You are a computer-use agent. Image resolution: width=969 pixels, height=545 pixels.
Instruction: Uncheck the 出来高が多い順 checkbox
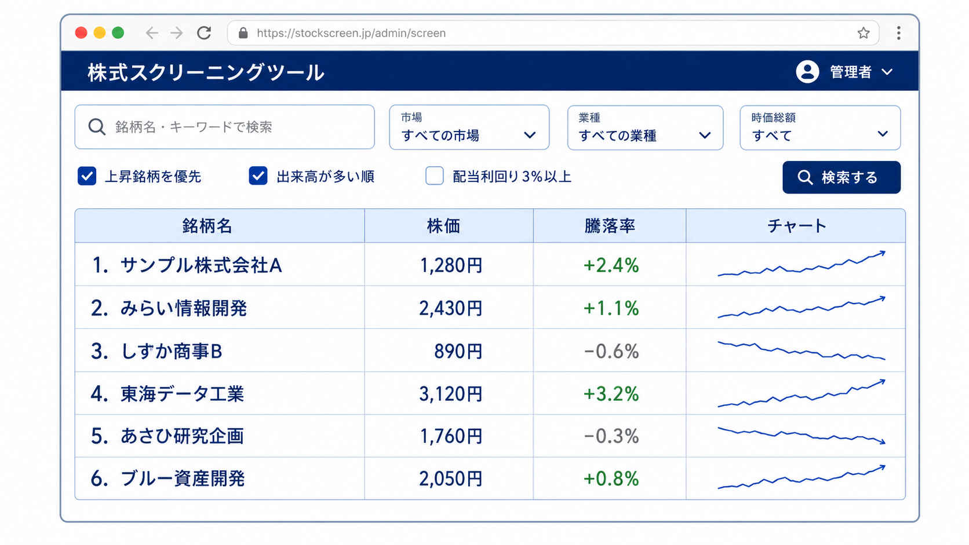pos(258,176)
